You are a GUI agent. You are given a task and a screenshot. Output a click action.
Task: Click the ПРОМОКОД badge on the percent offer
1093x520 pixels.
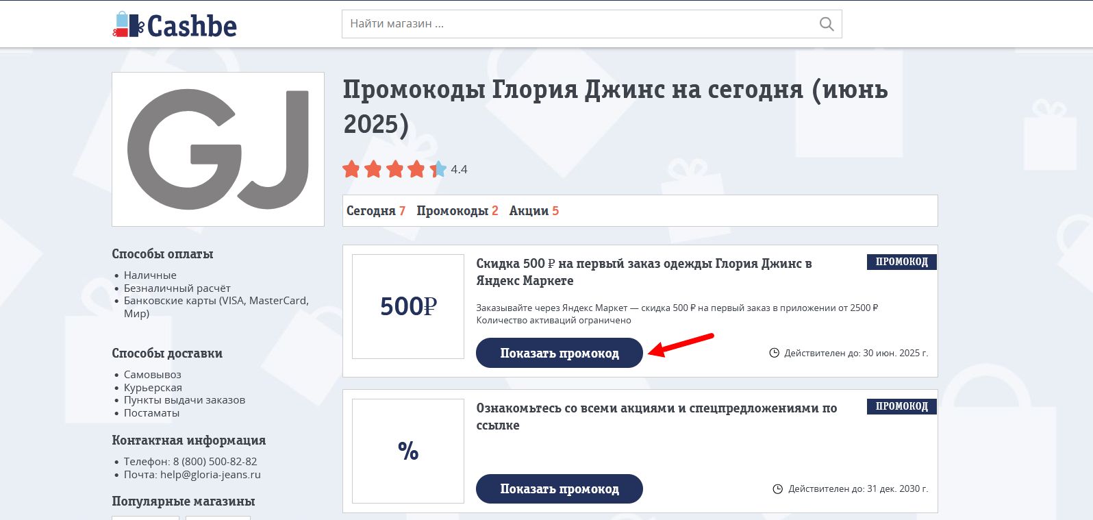tap(901, 406)
